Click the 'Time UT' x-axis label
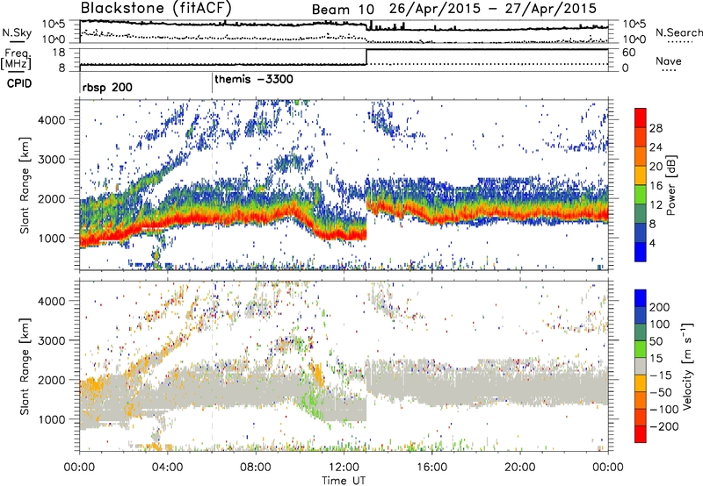The image size is (703, 486). (x=344, y=480)
